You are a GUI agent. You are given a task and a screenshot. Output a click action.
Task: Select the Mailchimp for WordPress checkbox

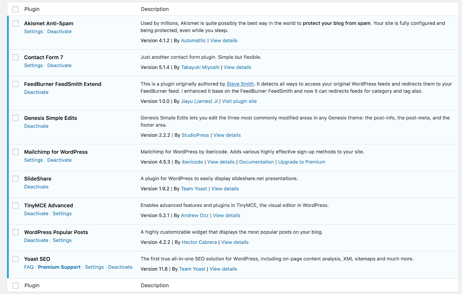(x=16, y=152)
